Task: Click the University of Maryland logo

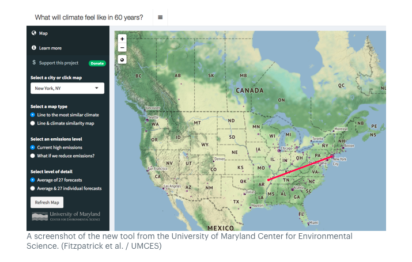Action: tap(65, 216)
